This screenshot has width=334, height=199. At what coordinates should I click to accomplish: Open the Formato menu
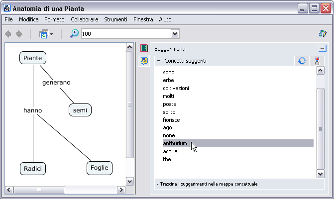(54, 19)
